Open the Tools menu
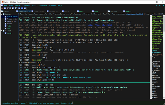Viewport: 165px width, 105px height. (34, 5)
